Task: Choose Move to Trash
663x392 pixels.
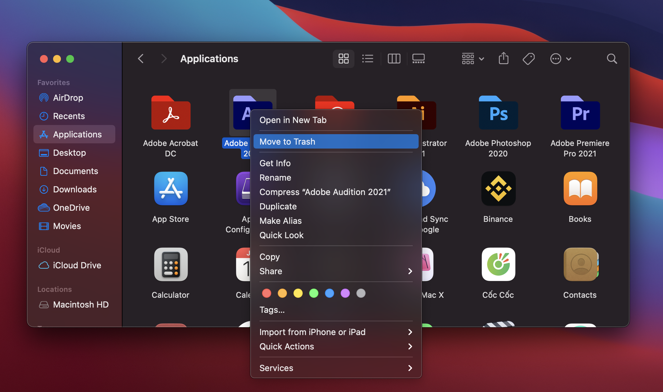Action: coord(336,142)
